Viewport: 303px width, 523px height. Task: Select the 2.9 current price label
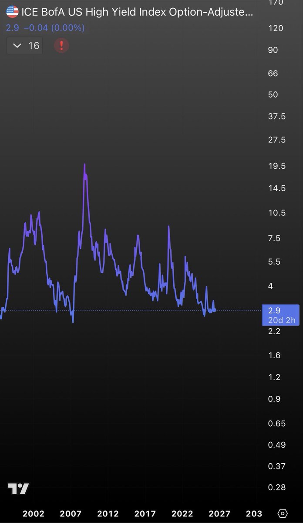point(274,310)
